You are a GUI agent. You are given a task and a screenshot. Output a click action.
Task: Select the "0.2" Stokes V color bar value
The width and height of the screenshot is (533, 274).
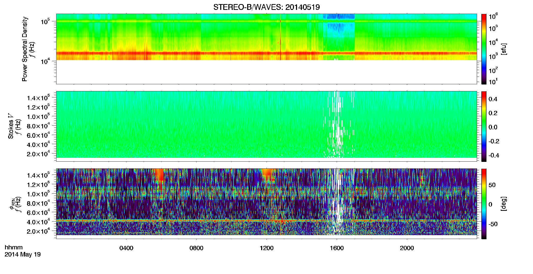click(x=493, y=113)
